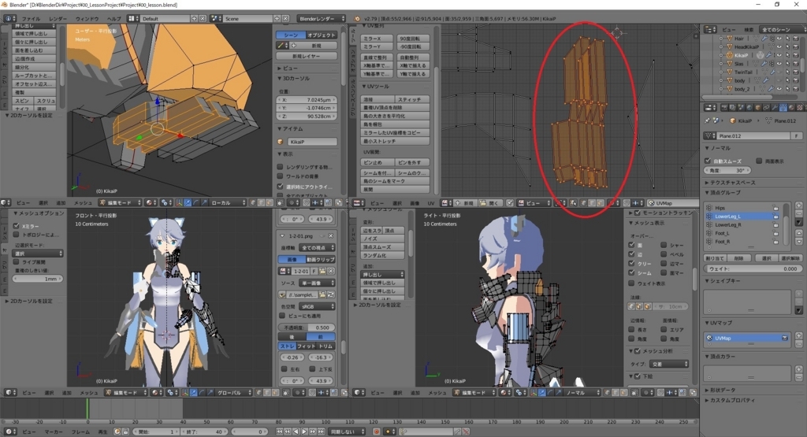Open the Default screen layout selector
This screenshot has width=807, height=437.
click(165, 19)
